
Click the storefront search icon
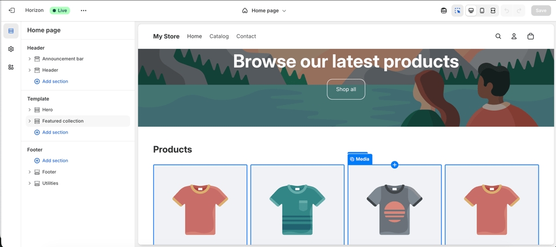pos(498,36)
